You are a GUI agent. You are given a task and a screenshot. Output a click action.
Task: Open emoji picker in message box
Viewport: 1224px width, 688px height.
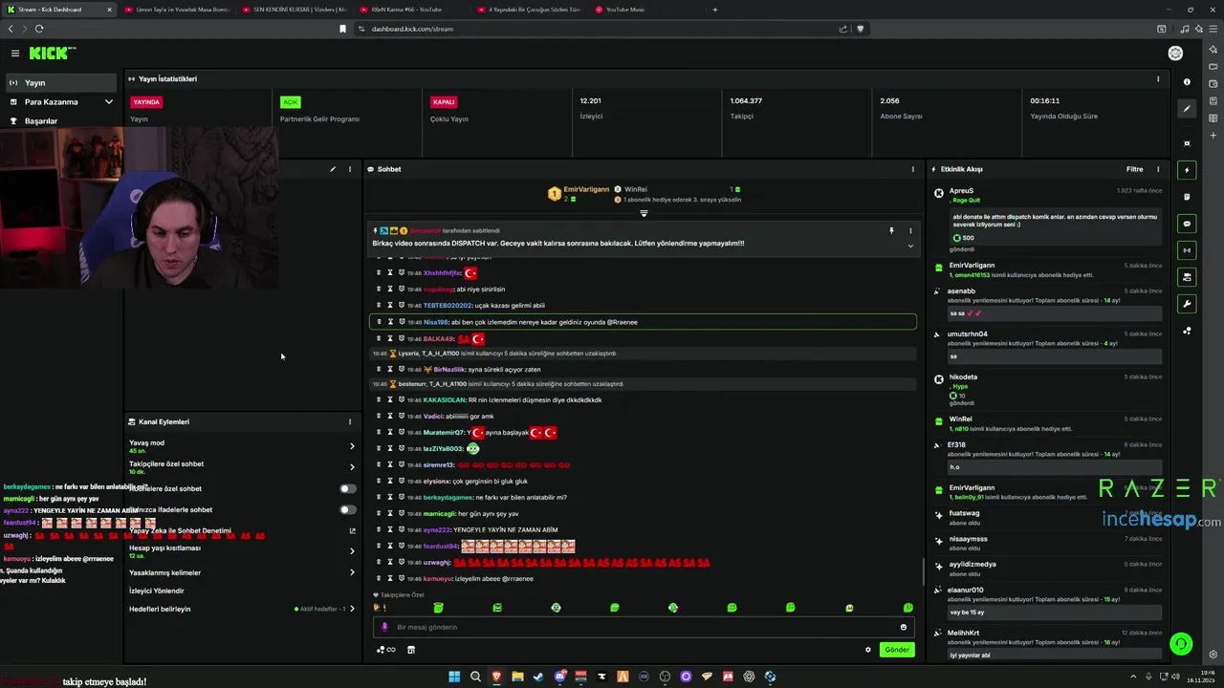click(x=903, y=628)
